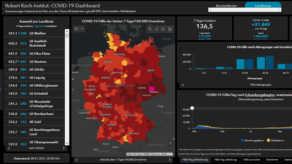The image size is (292, 164).
Task: Go to next view below the map
Action: (x=170, y=160)
